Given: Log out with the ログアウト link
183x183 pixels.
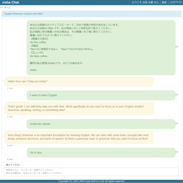Looking at the screenshot, I should coord(176,2).
